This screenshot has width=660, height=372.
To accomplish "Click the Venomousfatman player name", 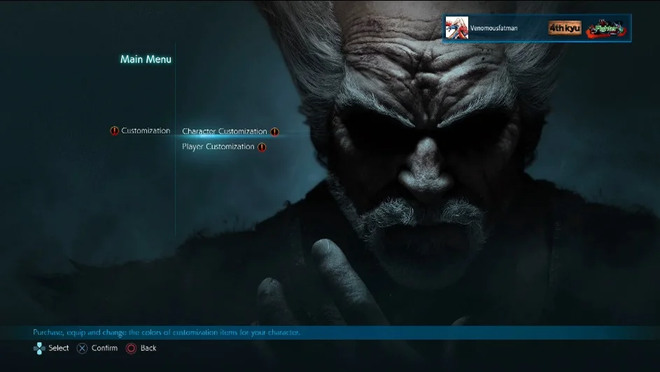I will 493,28.
